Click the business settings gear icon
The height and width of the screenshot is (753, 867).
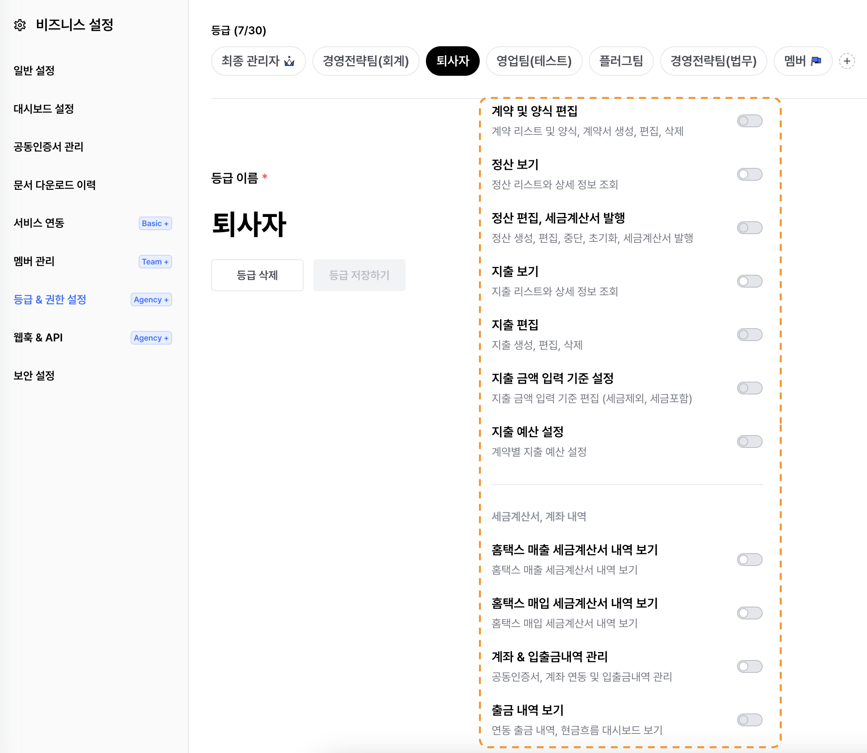pos(20,25)
